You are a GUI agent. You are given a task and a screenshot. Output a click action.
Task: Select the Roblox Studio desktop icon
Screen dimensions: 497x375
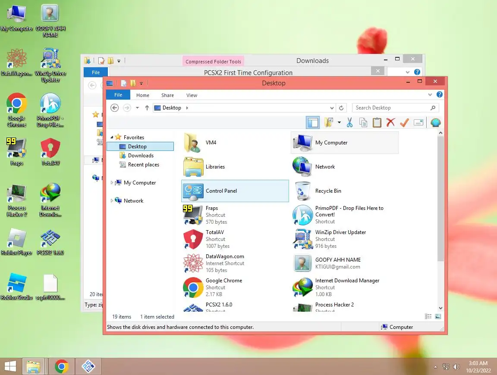pos(16,287)
